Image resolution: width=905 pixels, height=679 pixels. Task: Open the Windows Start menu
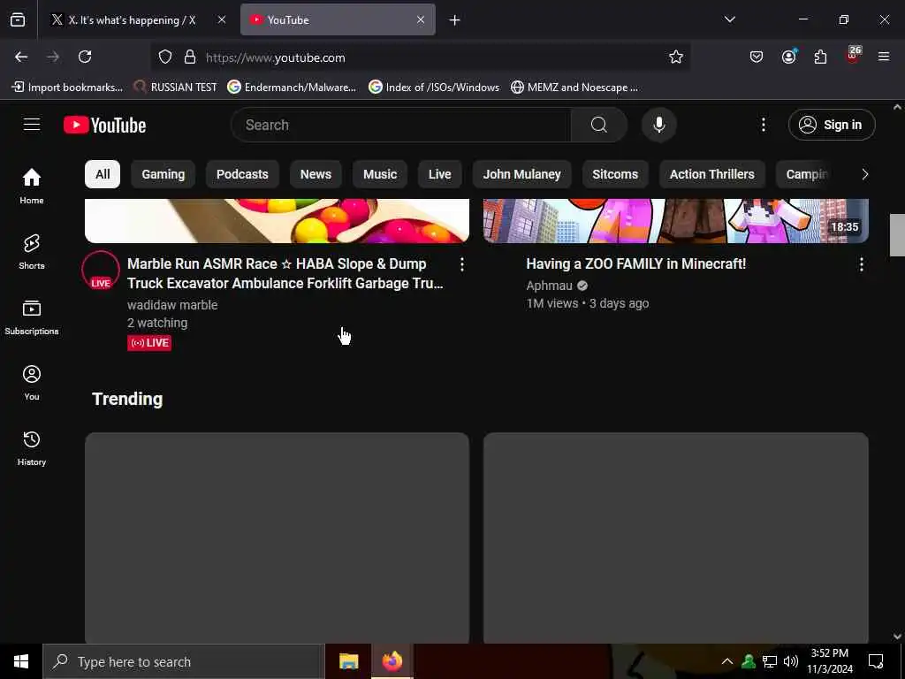21,661
